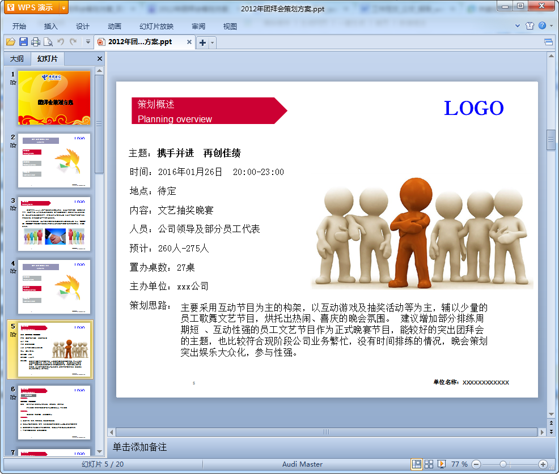The height and width of the screenshot is (474, 559).
Task: Click thumbnail pane scroll down arrow
Action: pos(99,451)
